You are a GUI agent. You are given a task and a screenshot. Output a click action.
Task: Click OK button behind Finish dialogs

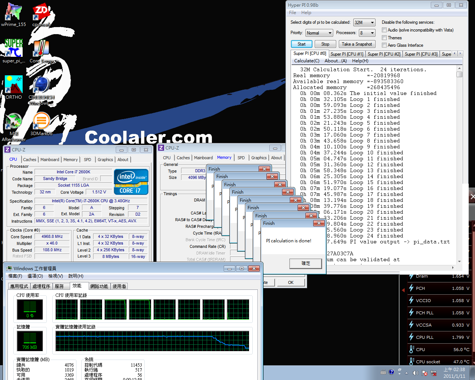pos(291,282)
